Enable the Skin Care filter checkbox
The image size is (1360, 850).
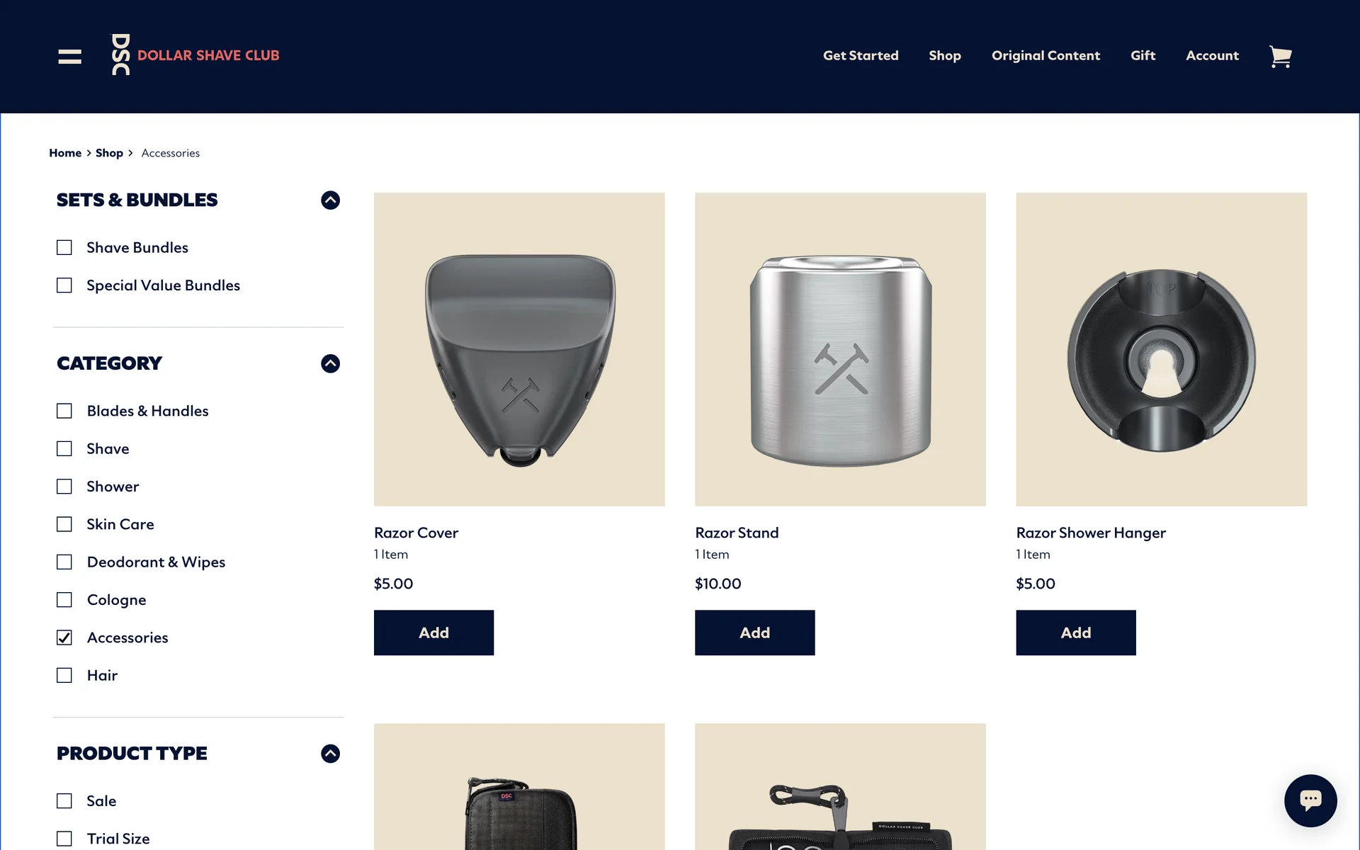[x=64, y=524]
